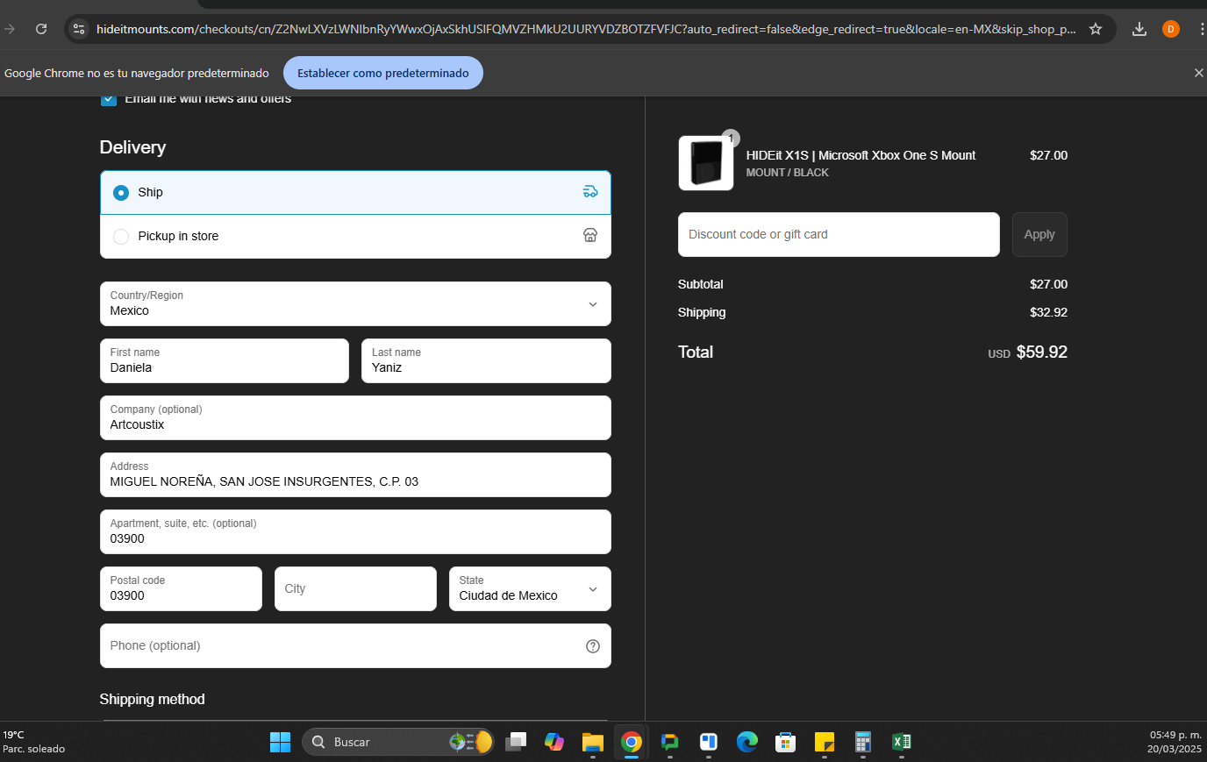Open Copilot from the taskbar
Image resolution: width=1207 pixels, height=762 pixels.
coord(554,742)
